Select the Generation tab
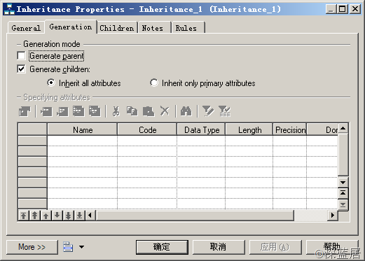The image size is (365, 261). 71,27
